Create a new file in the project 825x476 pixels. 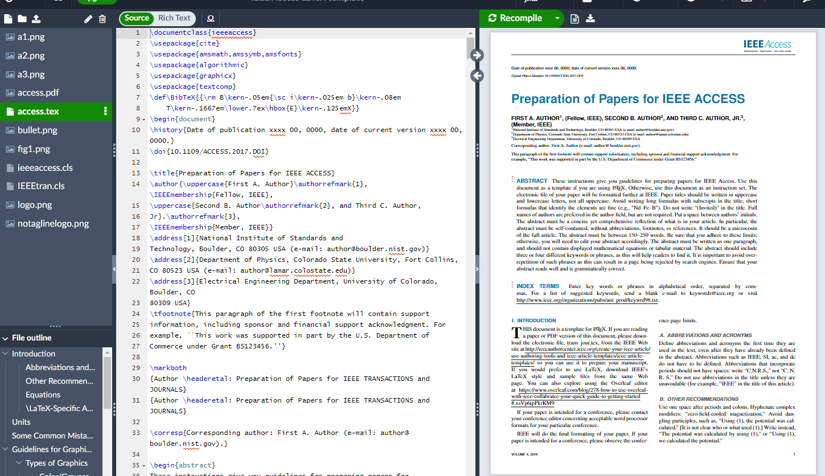pos(8,19)
